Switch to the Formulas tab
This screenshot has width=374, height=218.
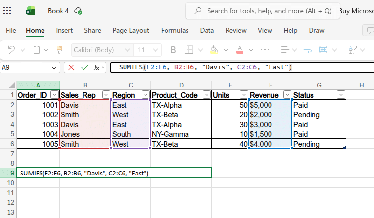175,30
